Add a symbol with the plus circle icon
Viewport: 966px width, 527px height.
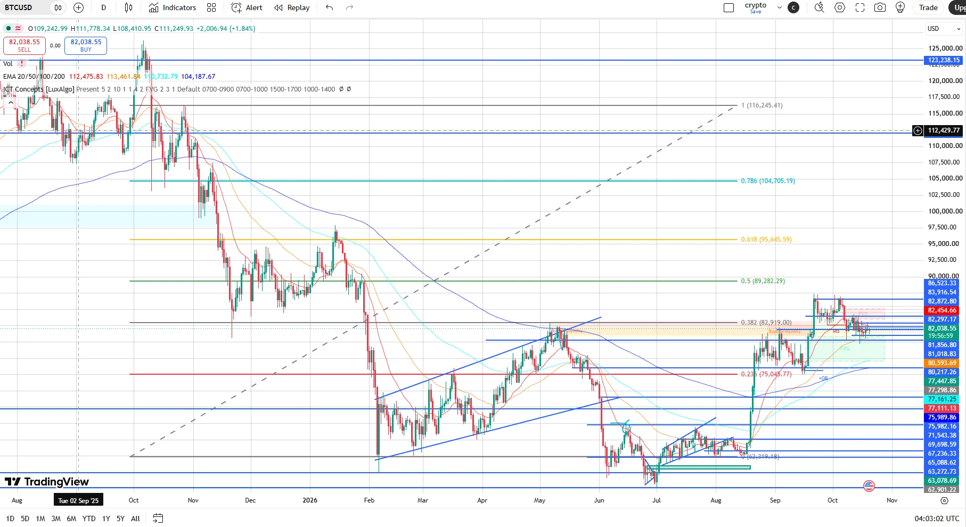[x=78, y=7]
